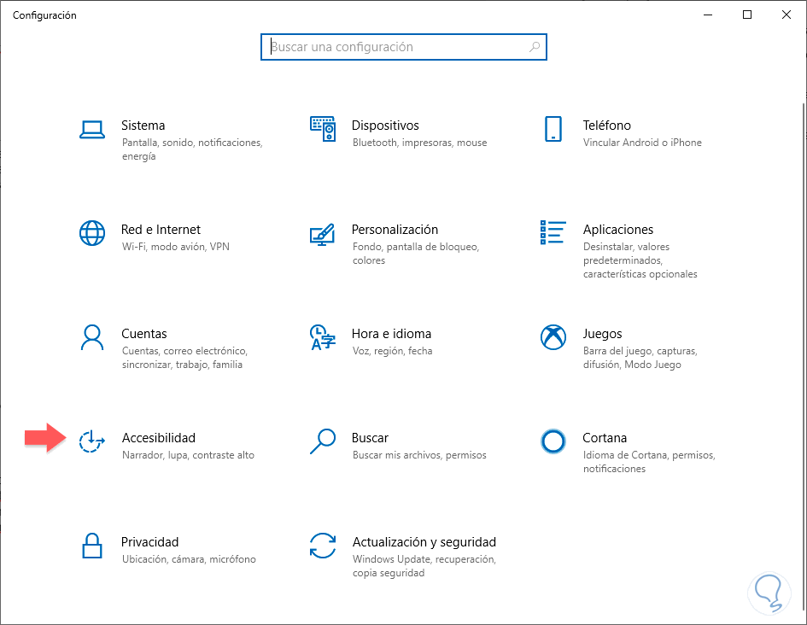
Task: Open the Sistema laptop icon
Action: [92, 130]
